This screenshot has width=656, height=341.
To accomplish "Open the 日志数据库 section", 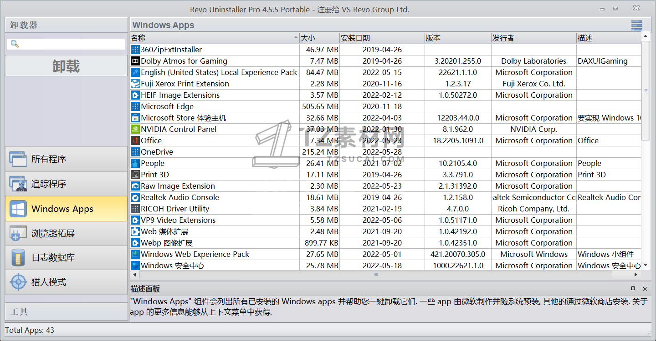I will pos(66,257).
